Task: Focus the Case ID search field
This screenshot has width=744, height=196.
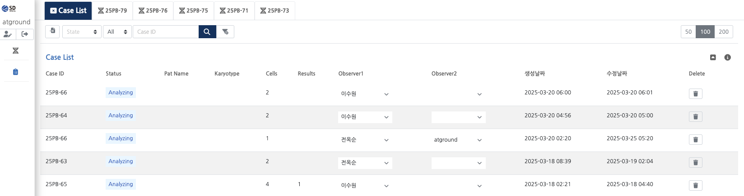Action: tap(166, 31)
